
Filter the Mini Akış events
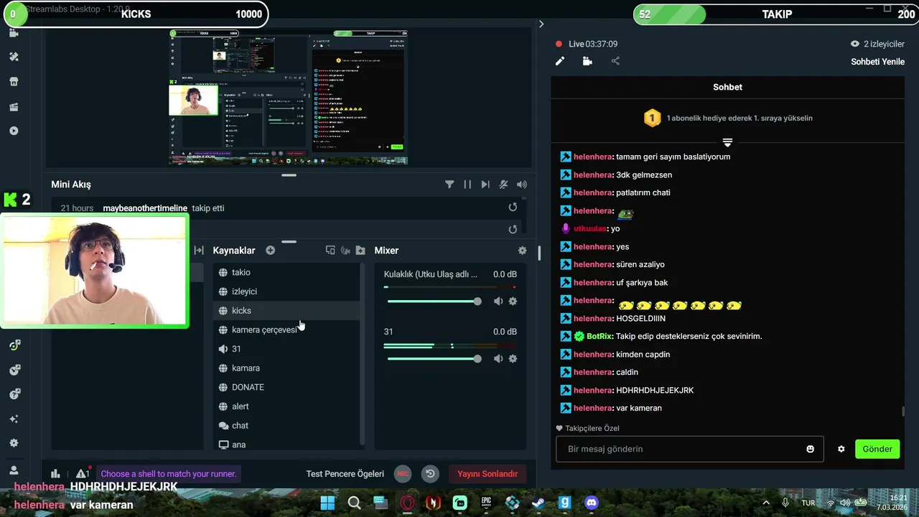click(x=449, y=185)
